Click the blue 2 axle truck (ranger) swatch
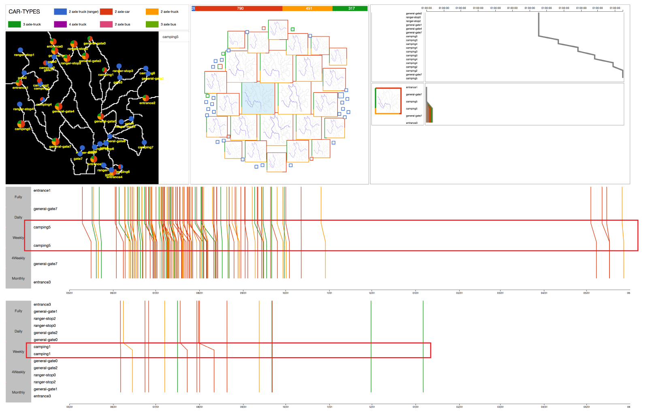The width and height of the screenshot is (648, 413). click(x=60, y=12)
